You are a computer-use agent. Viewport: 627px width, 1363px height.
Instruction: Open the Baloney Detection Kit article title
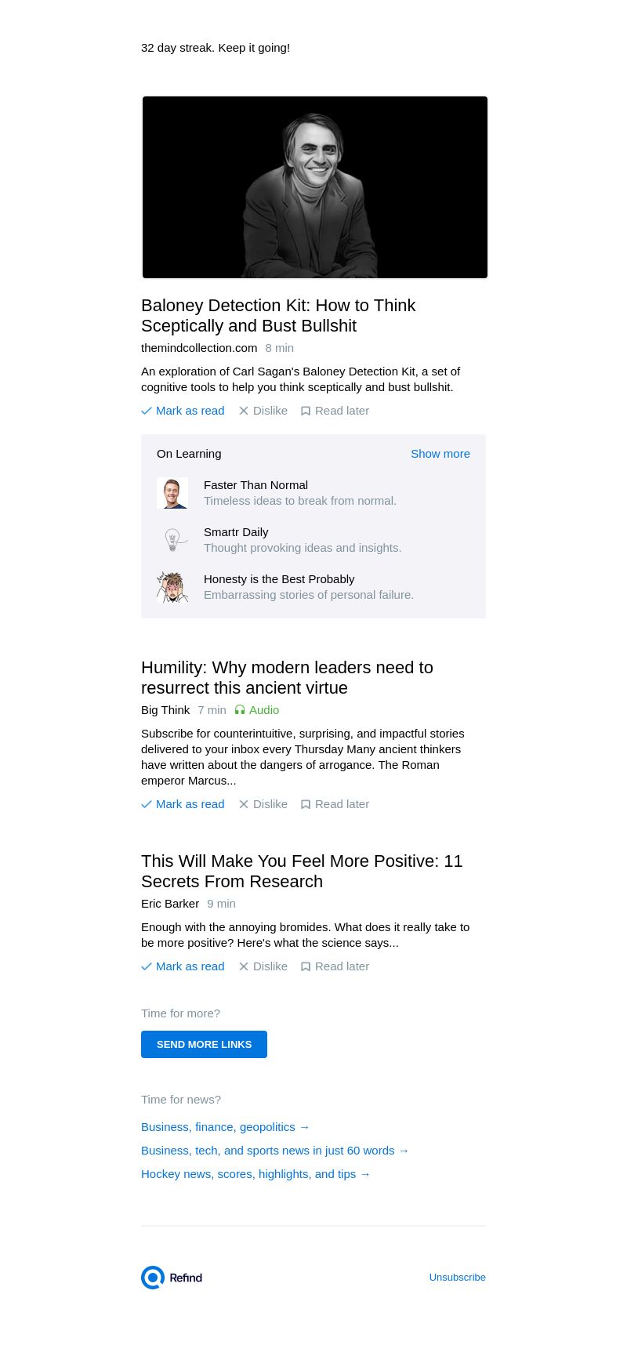278,315
